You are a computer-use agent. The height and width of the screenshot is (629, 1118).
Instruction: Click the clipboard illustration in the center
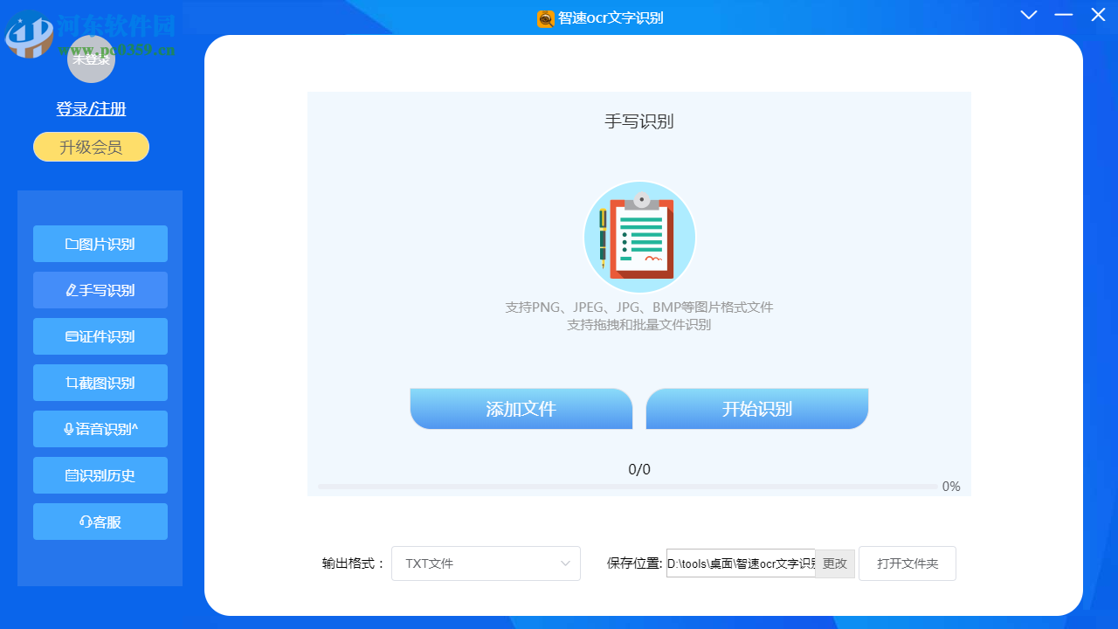[x=639, y=237]
